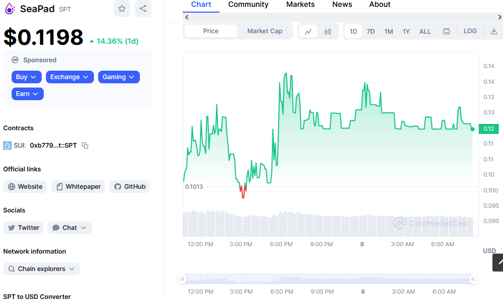Click the 0xb779...t::SPT contract address
The image size is (503, 300).
[x=53, y=146]
